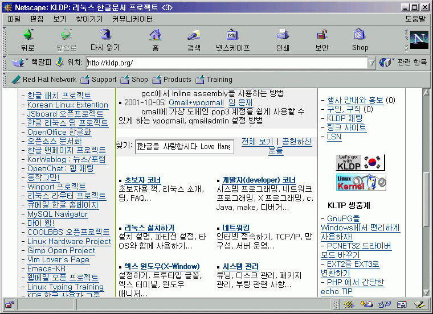Click the vertical scrollbar down arrow
Screen dimensions: 433x314
click(426, 292)
